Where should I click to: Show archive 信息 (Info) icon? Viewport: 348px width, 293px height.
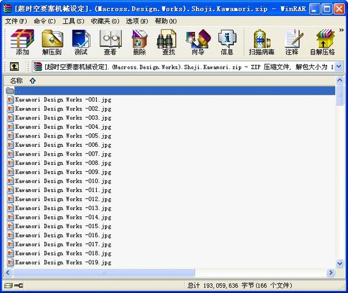click(227, 42)
